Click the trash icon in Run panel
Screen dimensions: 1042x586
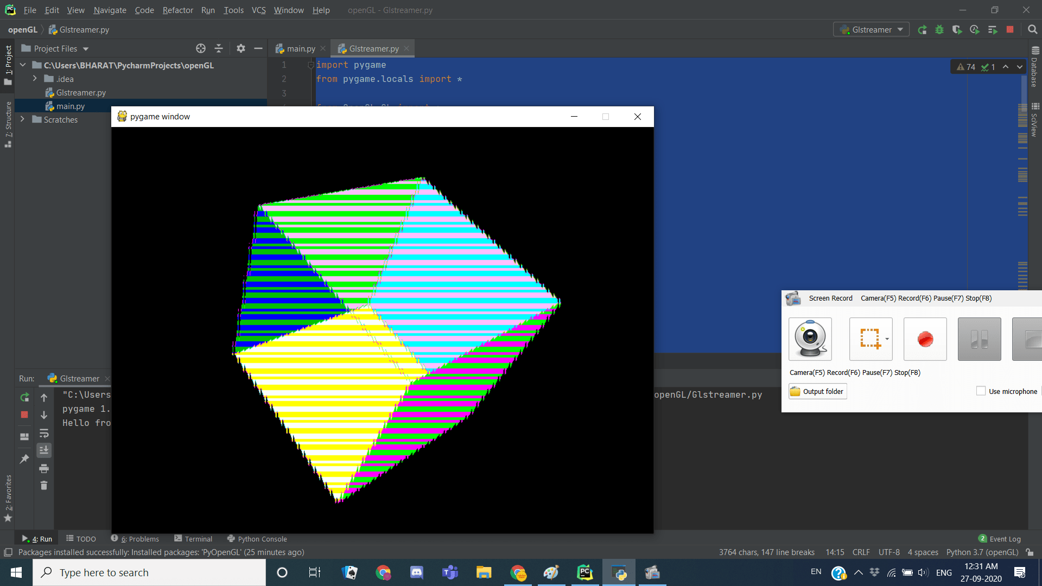tap(44, 486)
